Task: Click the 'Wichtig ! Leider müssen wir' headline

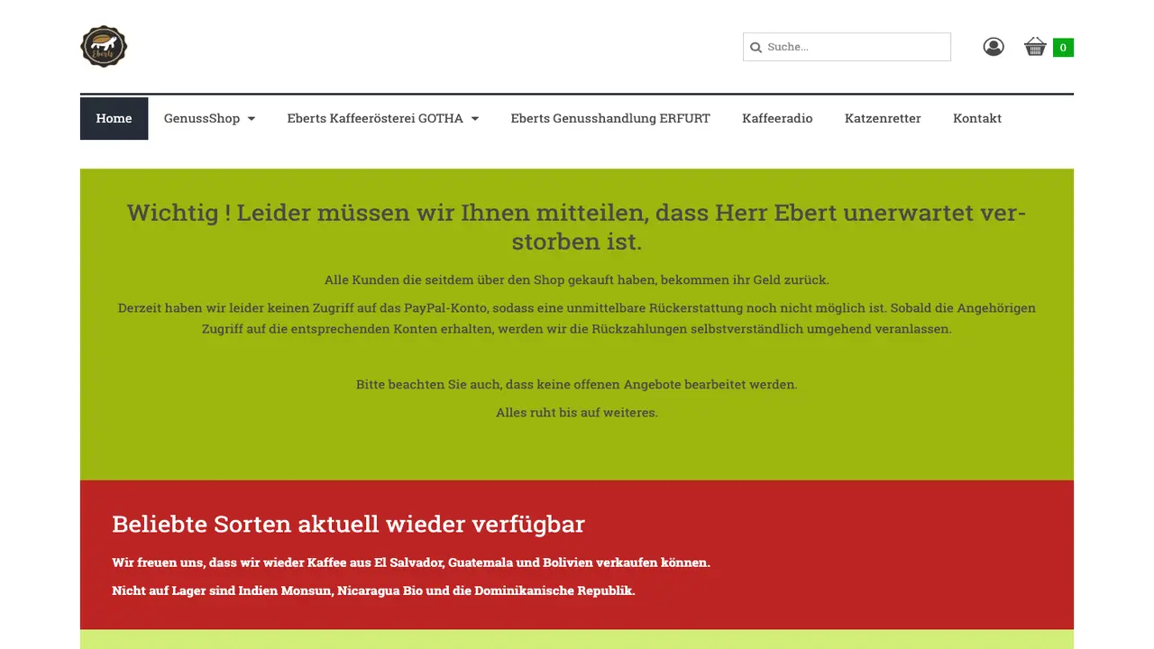Action: click(x=577, y=227)
